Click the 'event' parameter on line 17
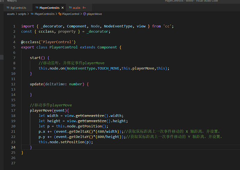 coord(59,110)
